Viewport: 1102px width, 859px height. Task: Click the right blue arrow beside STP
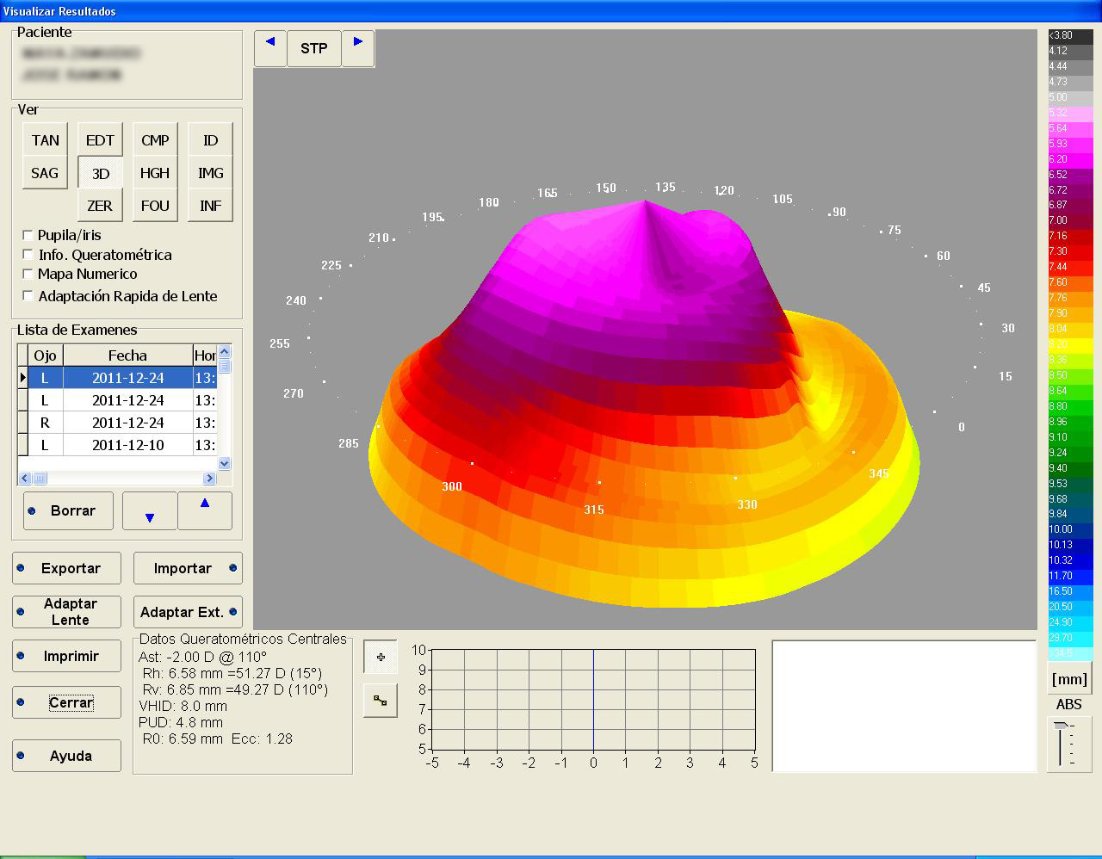(358, 48)
